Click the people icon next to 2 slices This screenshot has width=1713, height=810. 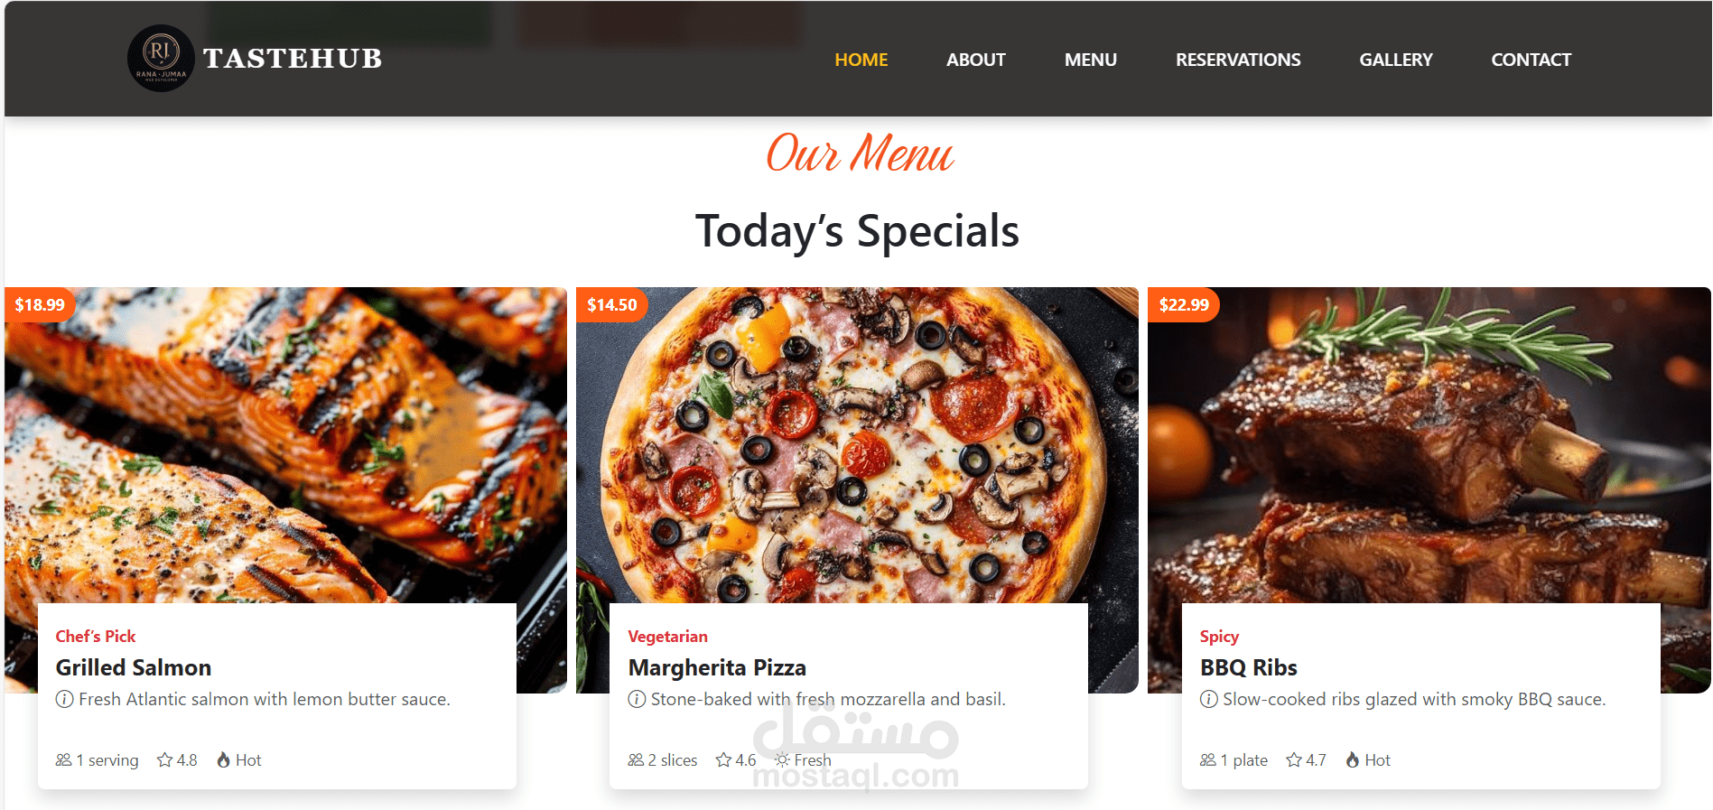pos(636,759)
